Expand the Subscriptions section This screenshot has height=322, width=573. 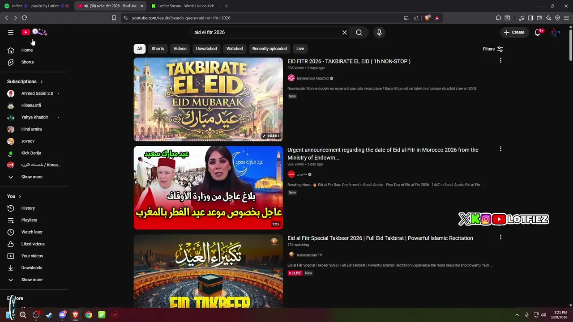point(25,81)
